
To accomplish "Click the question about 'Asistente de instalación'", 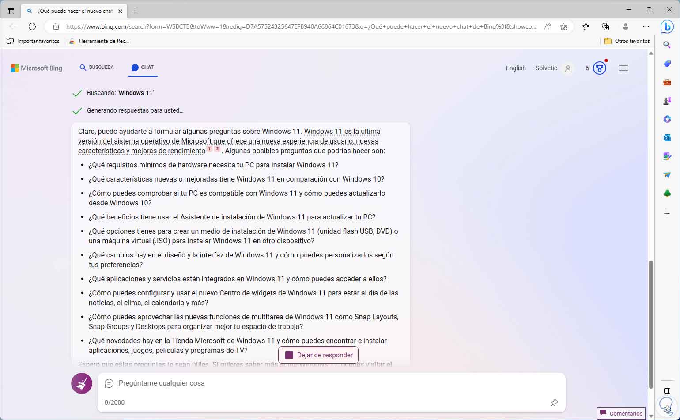I will 232,217.
